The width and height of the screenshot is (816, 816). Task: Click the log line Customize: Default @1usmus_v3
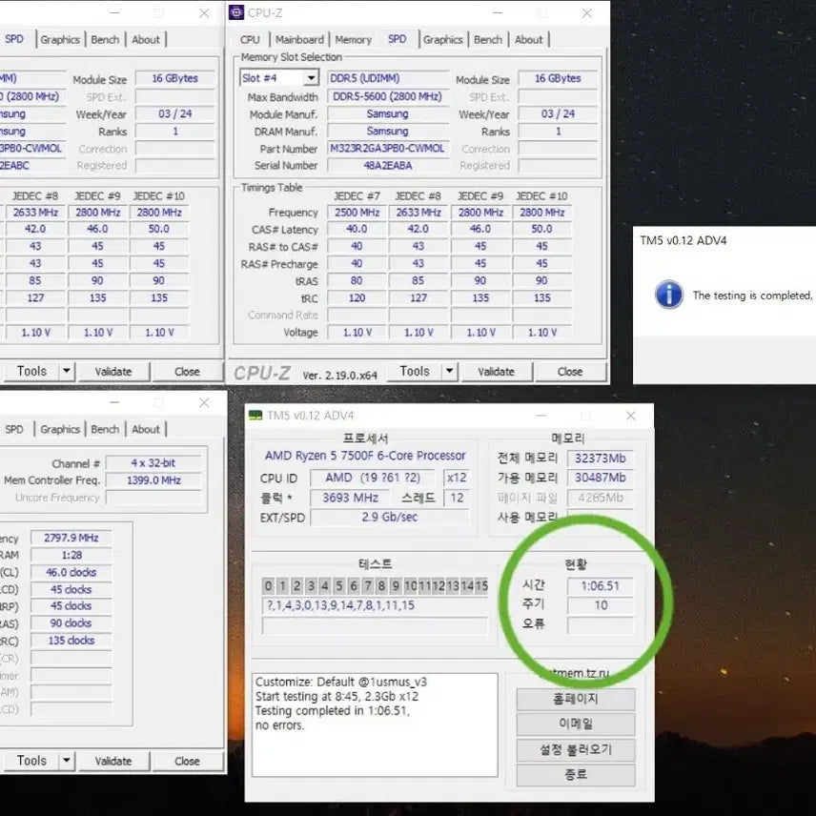coord(341,682)
